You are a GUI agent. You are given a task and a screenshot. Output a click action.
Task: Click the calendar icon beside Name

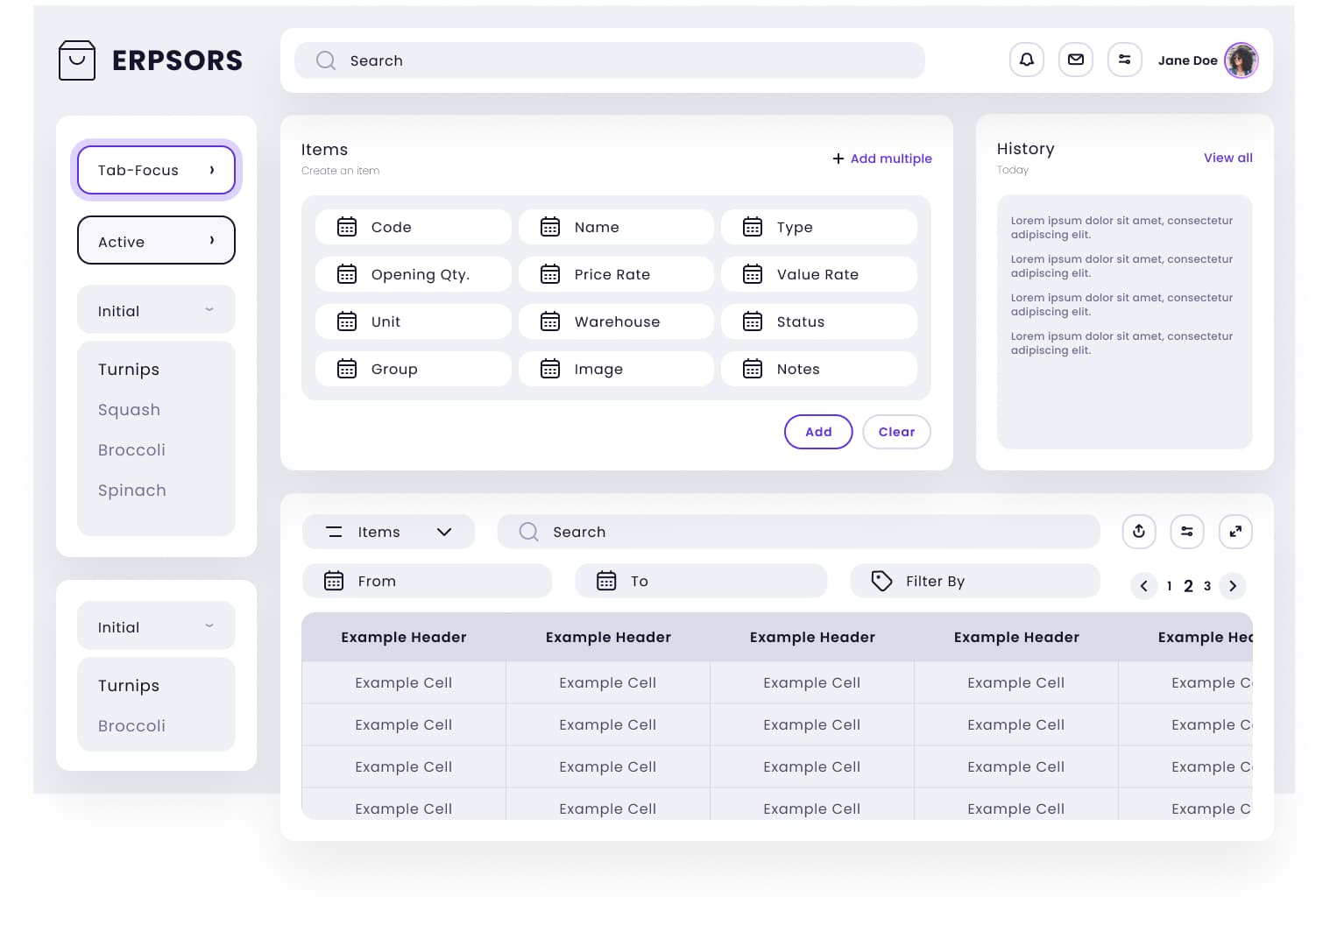click(550, 227)
